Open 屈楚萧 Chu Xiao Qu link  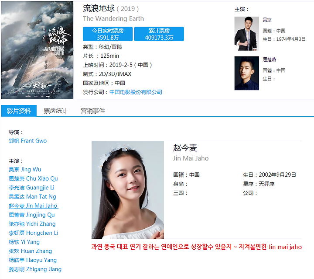tap(33, 178)
